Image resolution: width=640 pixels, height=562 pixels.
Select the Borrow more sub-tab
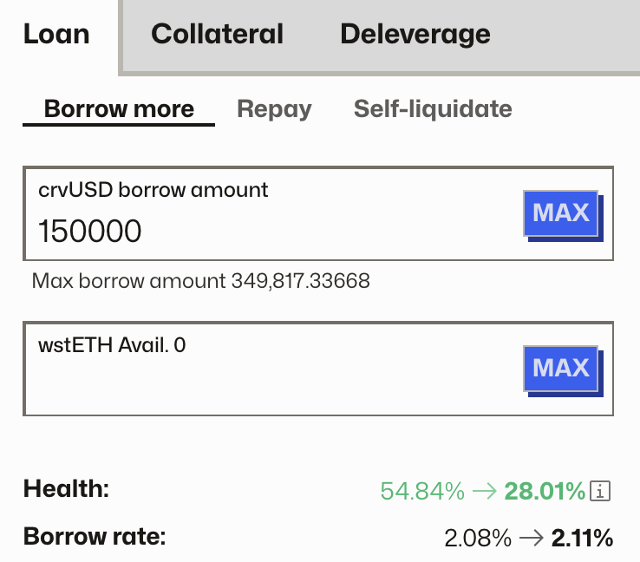[119, 109]
